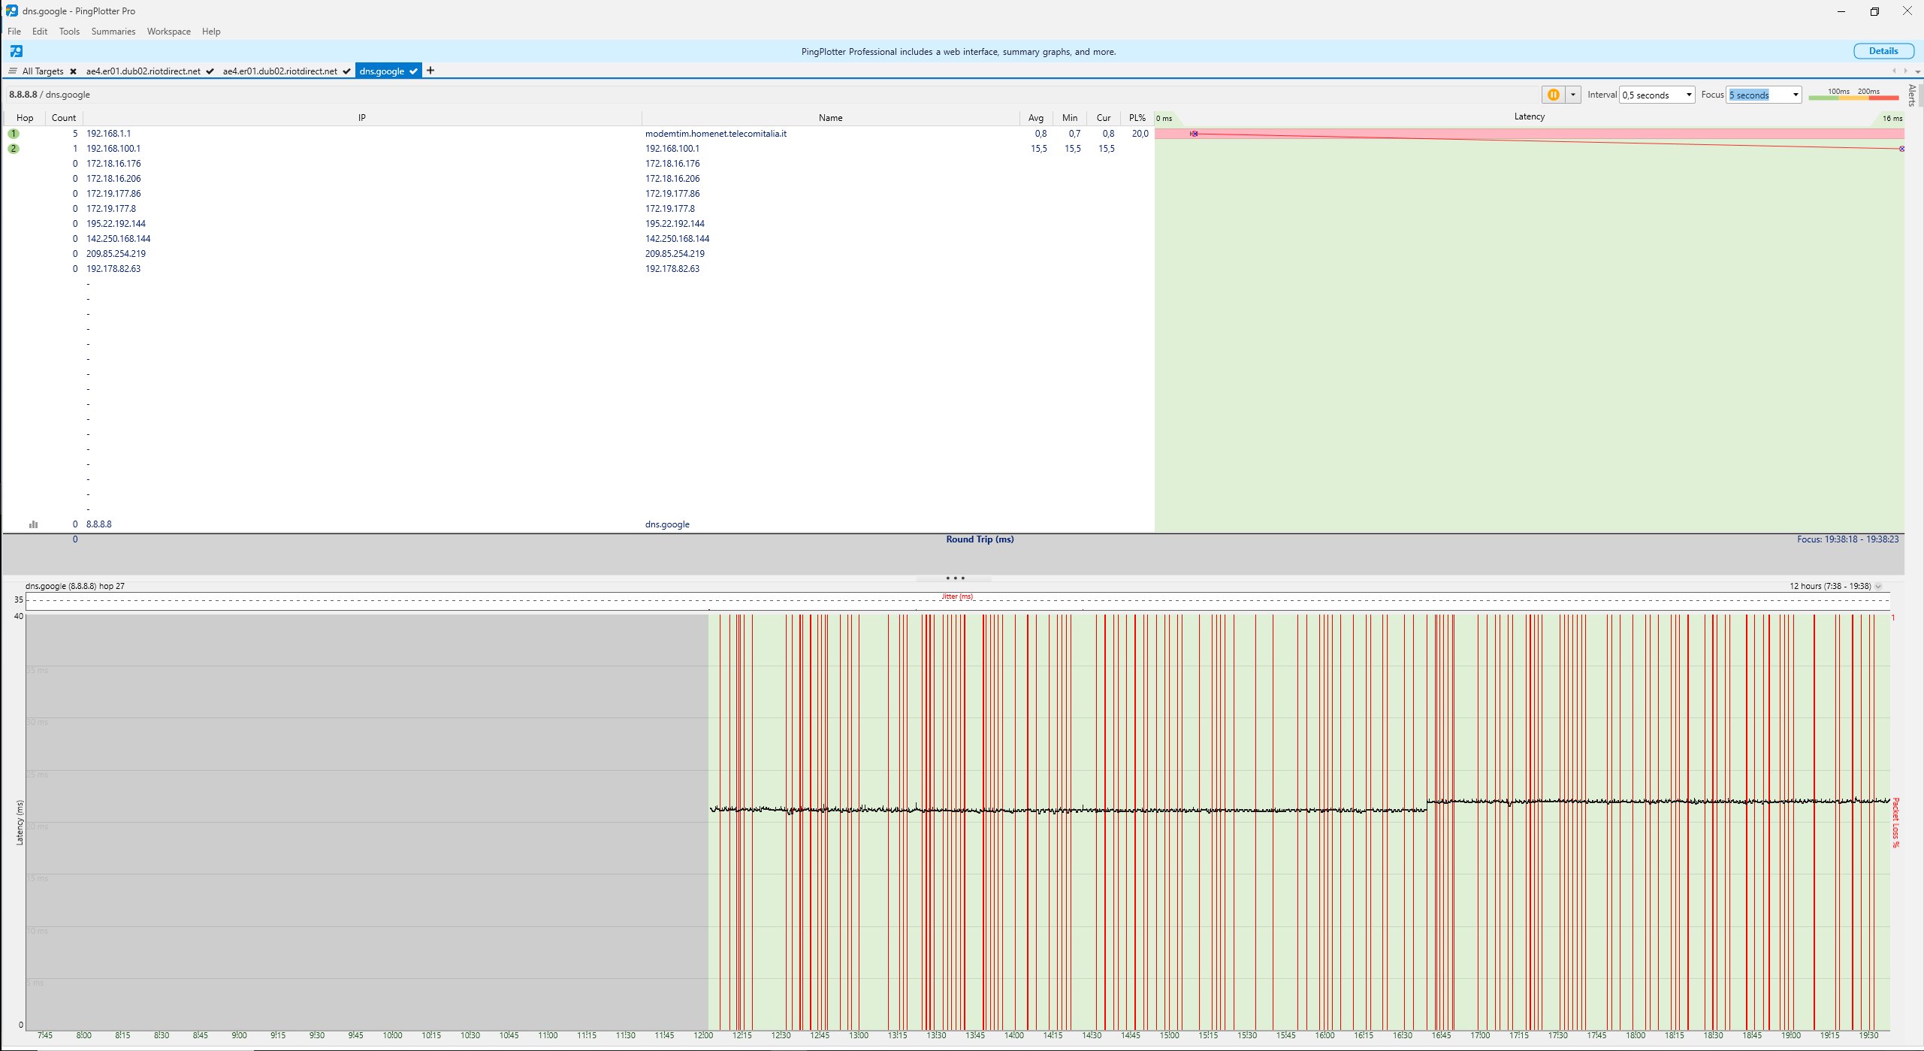Click the Latency graph column header
The height and width of the screenshot is (1051, 1924).
point(1529,117)
